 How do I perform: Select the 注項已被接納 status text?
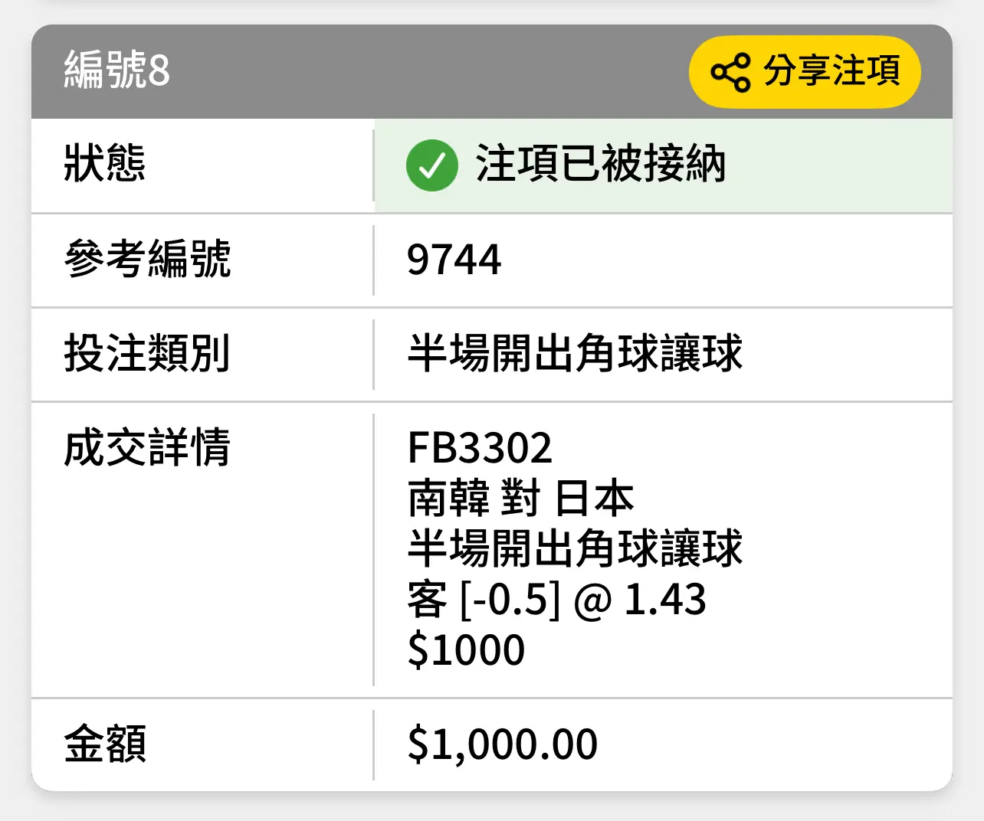pos(600,164)
